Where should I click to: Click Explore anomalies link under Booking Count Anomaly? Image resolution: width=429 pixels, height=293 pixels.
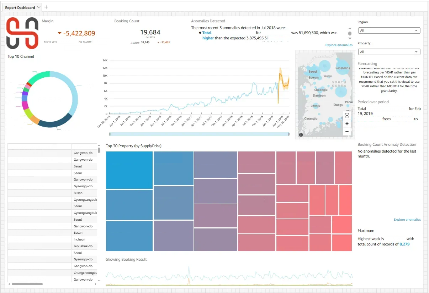pyautogui.click(x=407, y=220)
